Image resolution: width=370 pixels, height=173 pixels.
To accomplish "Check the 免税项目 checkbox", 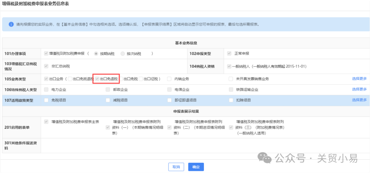I will (46, 100).
